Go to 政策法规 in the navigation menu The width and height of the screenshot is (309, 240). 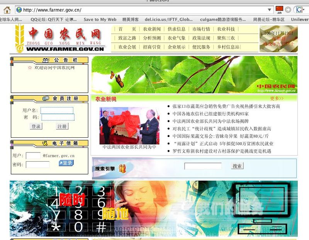(201, 38)
